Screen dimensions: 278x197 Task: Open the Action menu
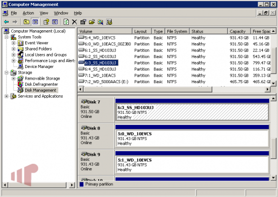coord(28,13)
